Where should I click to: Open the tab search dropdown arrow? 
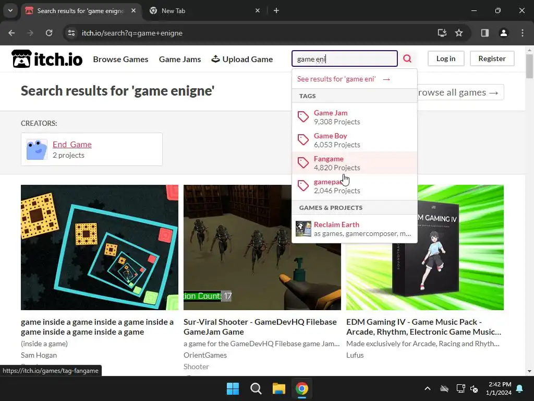click(10, 10)
